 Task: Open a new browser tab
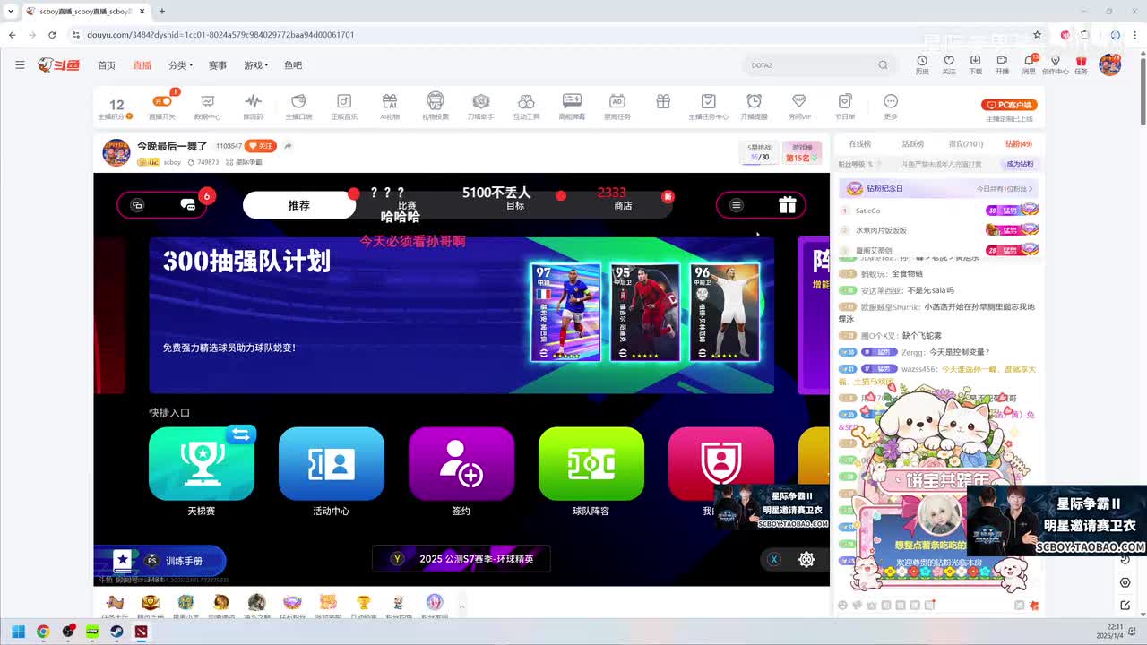pos(161,12)
